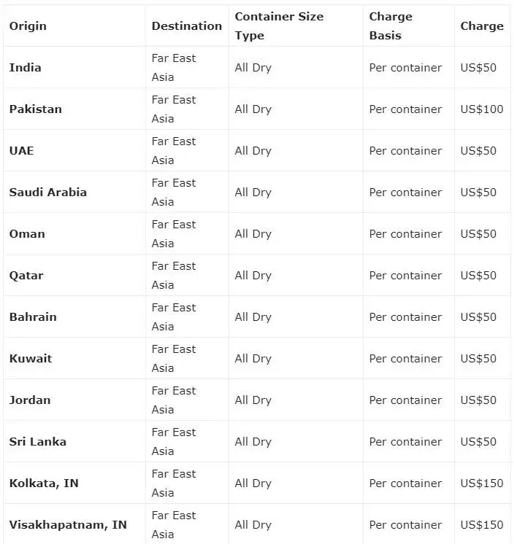Select the Pakistan origin cell
This screenshot has width=514, height=544.
pos(36,109)
